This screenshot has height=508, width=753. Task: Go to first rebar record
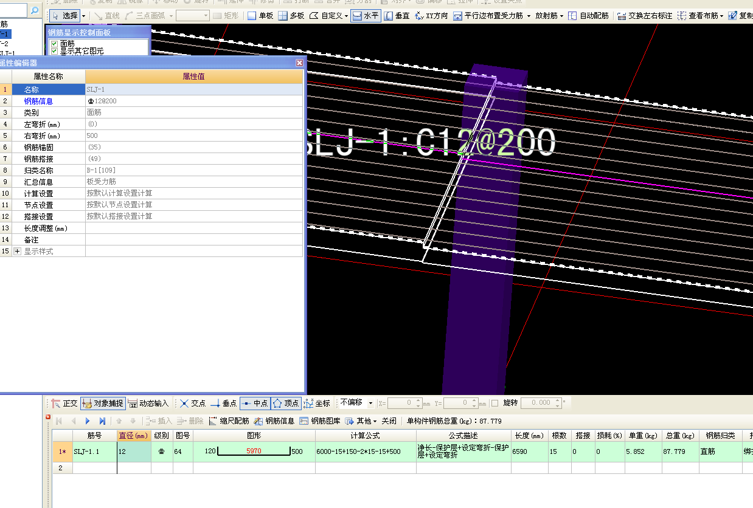click(x=59, y=420)
